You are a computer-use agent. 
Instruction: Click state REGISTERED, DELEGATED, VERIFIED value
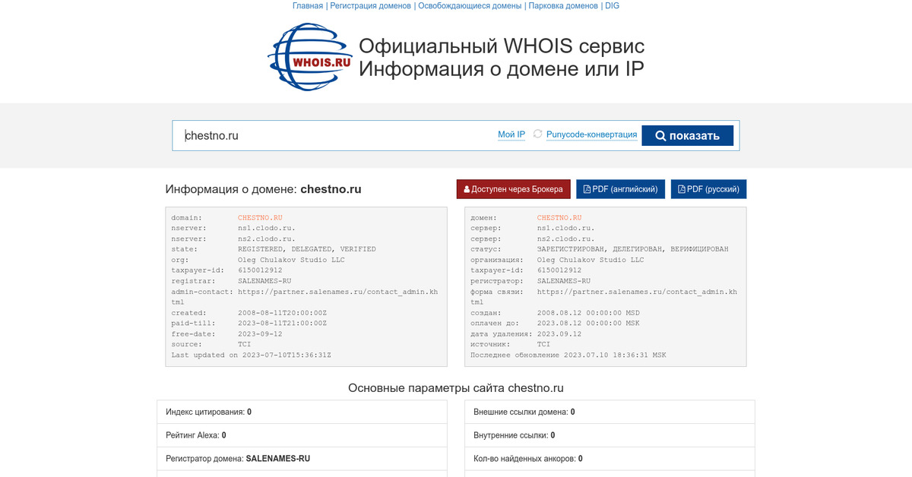(307, 249)
